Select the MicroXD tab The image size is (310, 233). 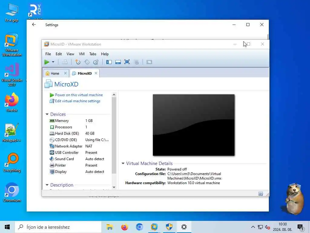click(x=85, y=73)
